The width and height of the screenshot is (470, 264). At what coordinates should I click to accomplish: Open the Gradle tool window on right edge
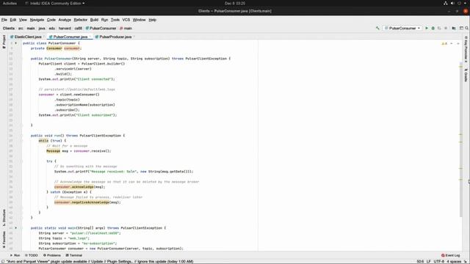point(466,75)
